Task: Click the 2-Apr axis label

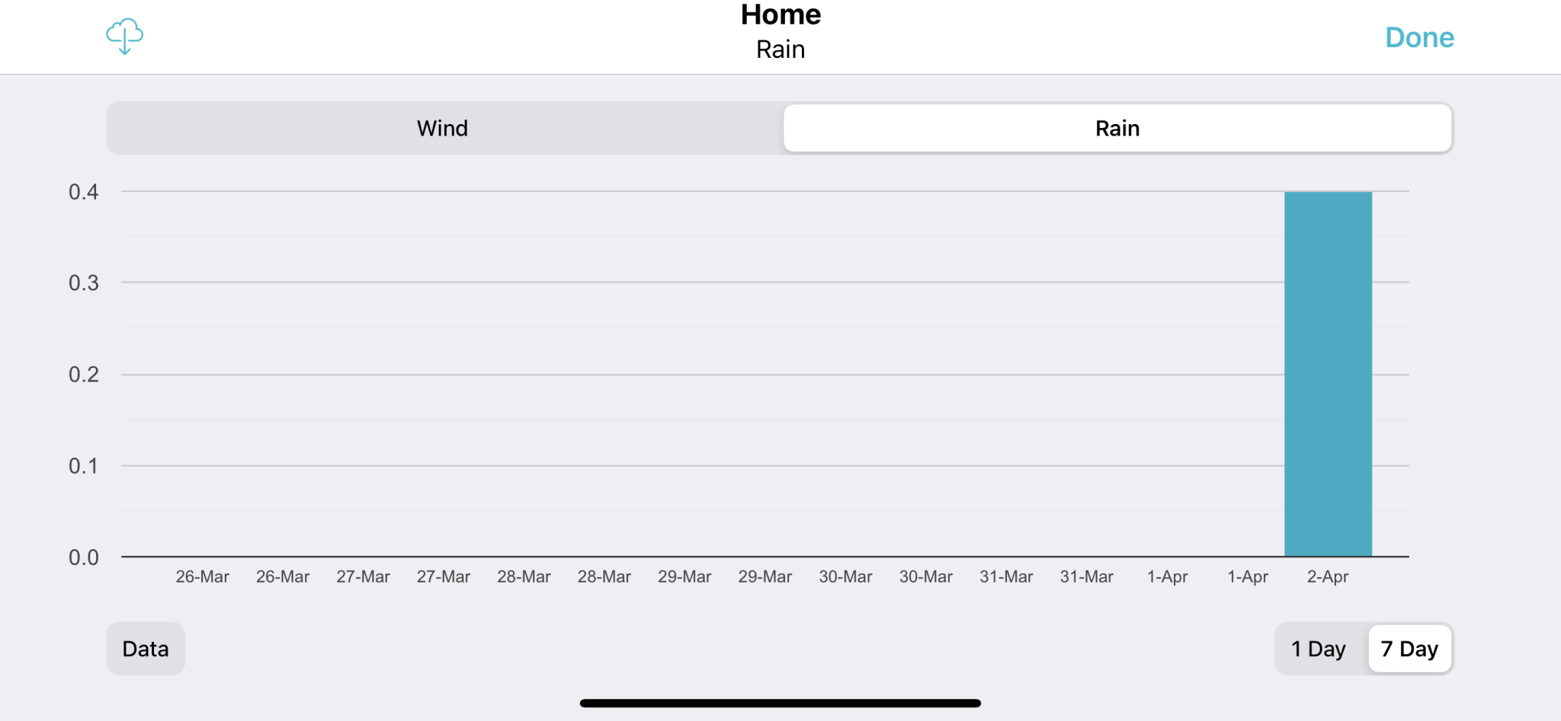Action: tap(1328, 577)
